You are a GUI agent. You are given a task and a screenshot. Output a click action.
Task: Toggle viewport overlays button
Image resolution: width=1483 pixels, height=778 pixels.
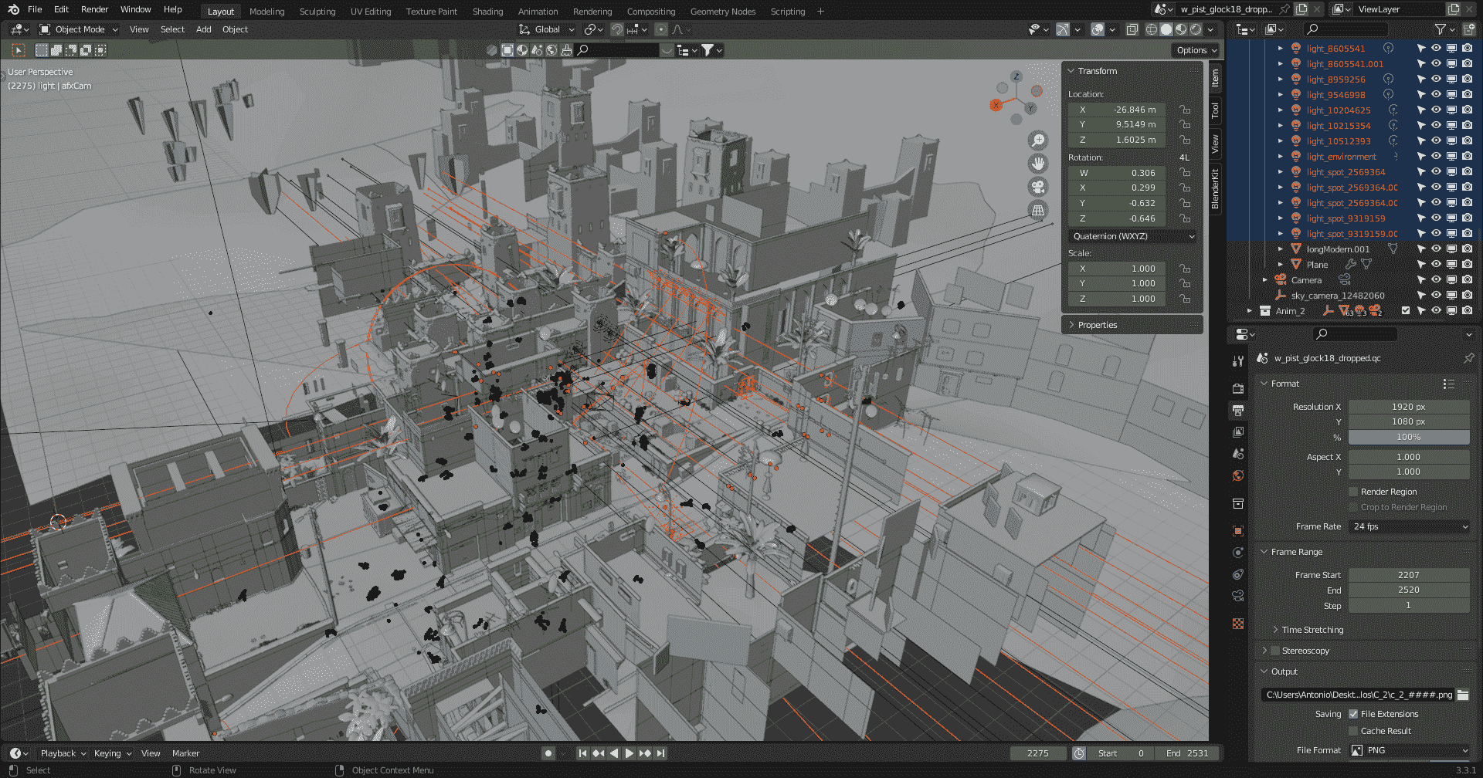1098,29
